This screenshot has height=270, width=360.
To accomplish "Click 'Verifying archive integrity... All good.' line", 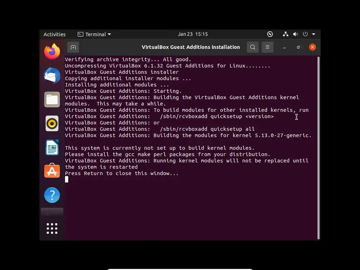I will 128,59.
